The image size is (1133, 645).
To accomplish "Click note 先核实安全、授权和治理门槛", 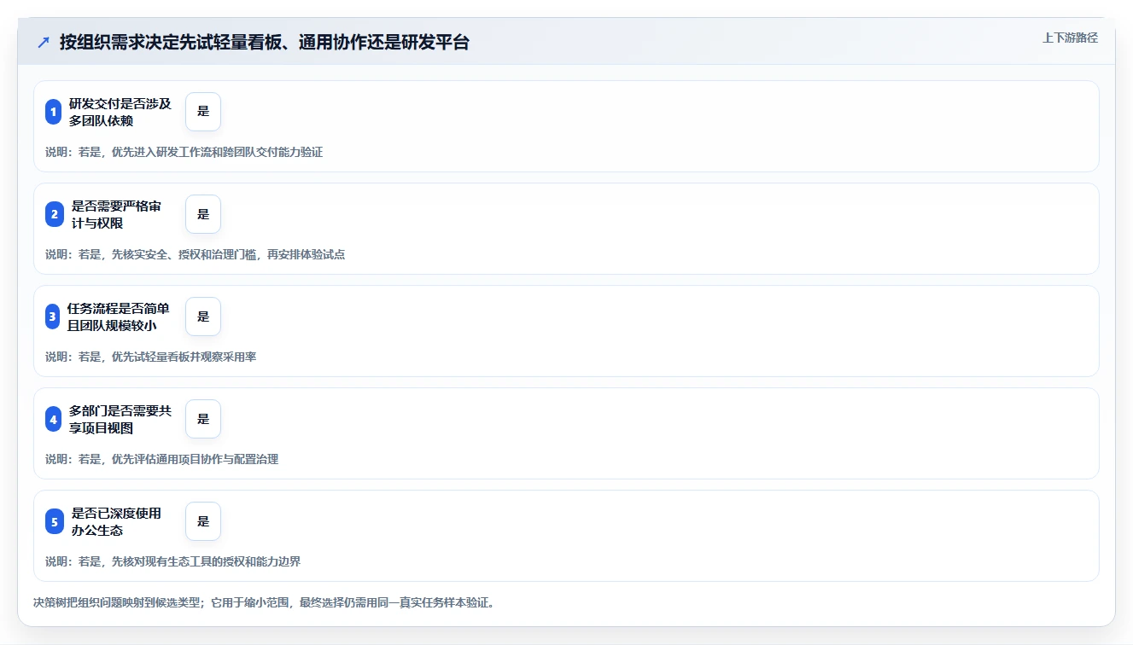I will [x=196, y=254].
